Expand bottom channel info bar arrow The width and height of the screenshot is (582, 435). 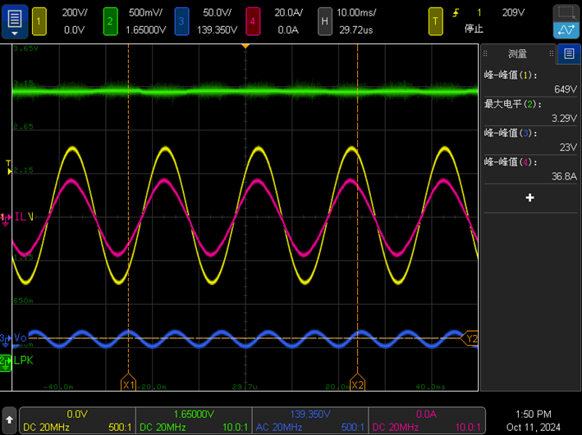point(9,419)
